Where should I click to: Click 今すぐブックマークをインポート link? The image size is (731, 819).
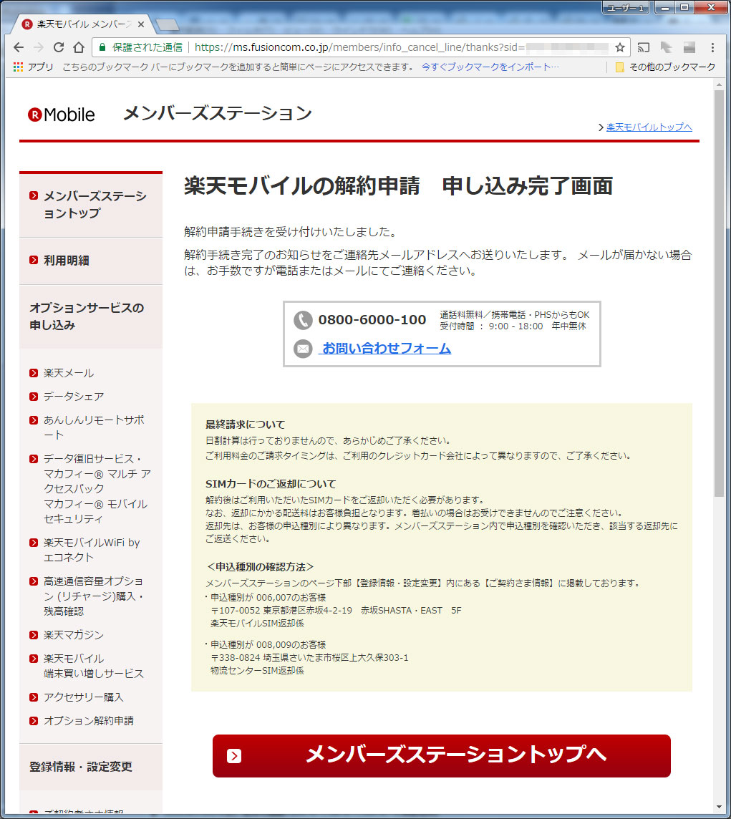click(x=490, y=67)
